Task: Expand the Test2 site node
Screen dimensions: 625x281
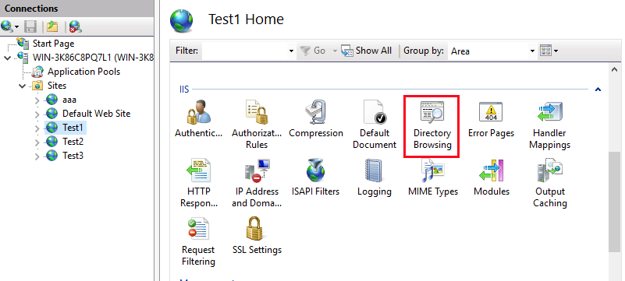Action: pyautogui.click(x=37, y=142)
